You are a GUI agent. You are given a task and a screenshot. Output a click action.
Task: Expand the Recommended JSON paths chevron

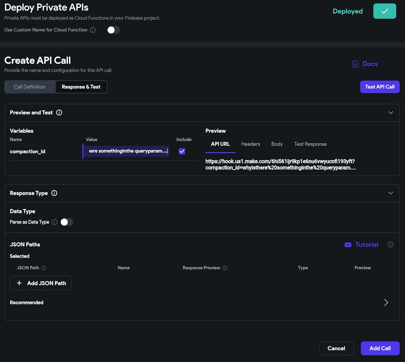point(386,302)
